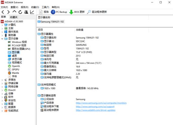This screenshot has width=173, height=125.
Task: Open the 收藏(O) menu
Action: [x=35, y=7]
